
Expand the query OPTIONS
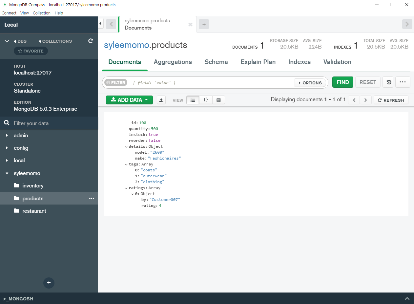(310, 83)
